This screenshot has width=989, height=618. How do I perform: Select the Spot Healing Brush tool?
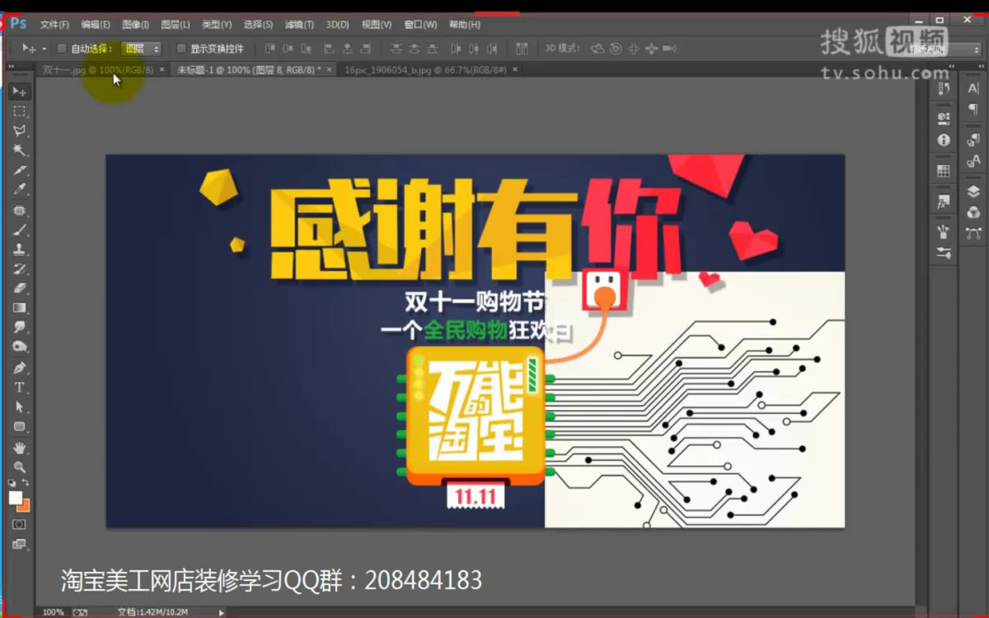(x=19, y=210)
